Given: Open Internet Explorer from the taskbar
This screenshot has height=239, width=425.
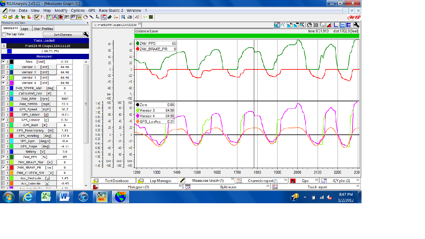Looking at the screenshot, I should [x=27, y=197].
